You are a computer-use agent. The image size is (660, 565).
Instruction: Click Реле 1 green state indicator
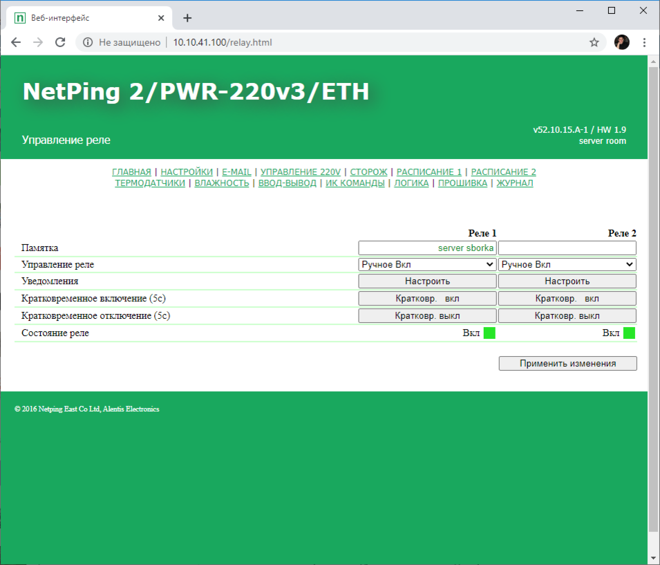click(x=489, y=333)
